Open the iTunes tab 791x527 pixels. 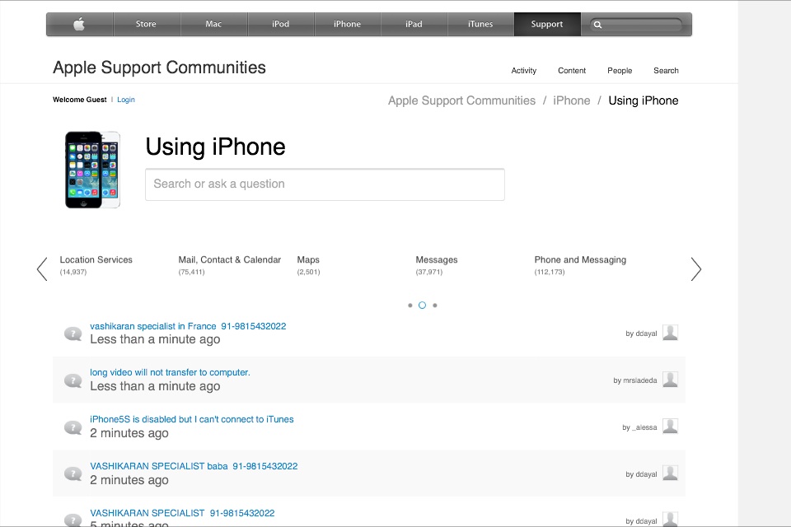point(480,24)
